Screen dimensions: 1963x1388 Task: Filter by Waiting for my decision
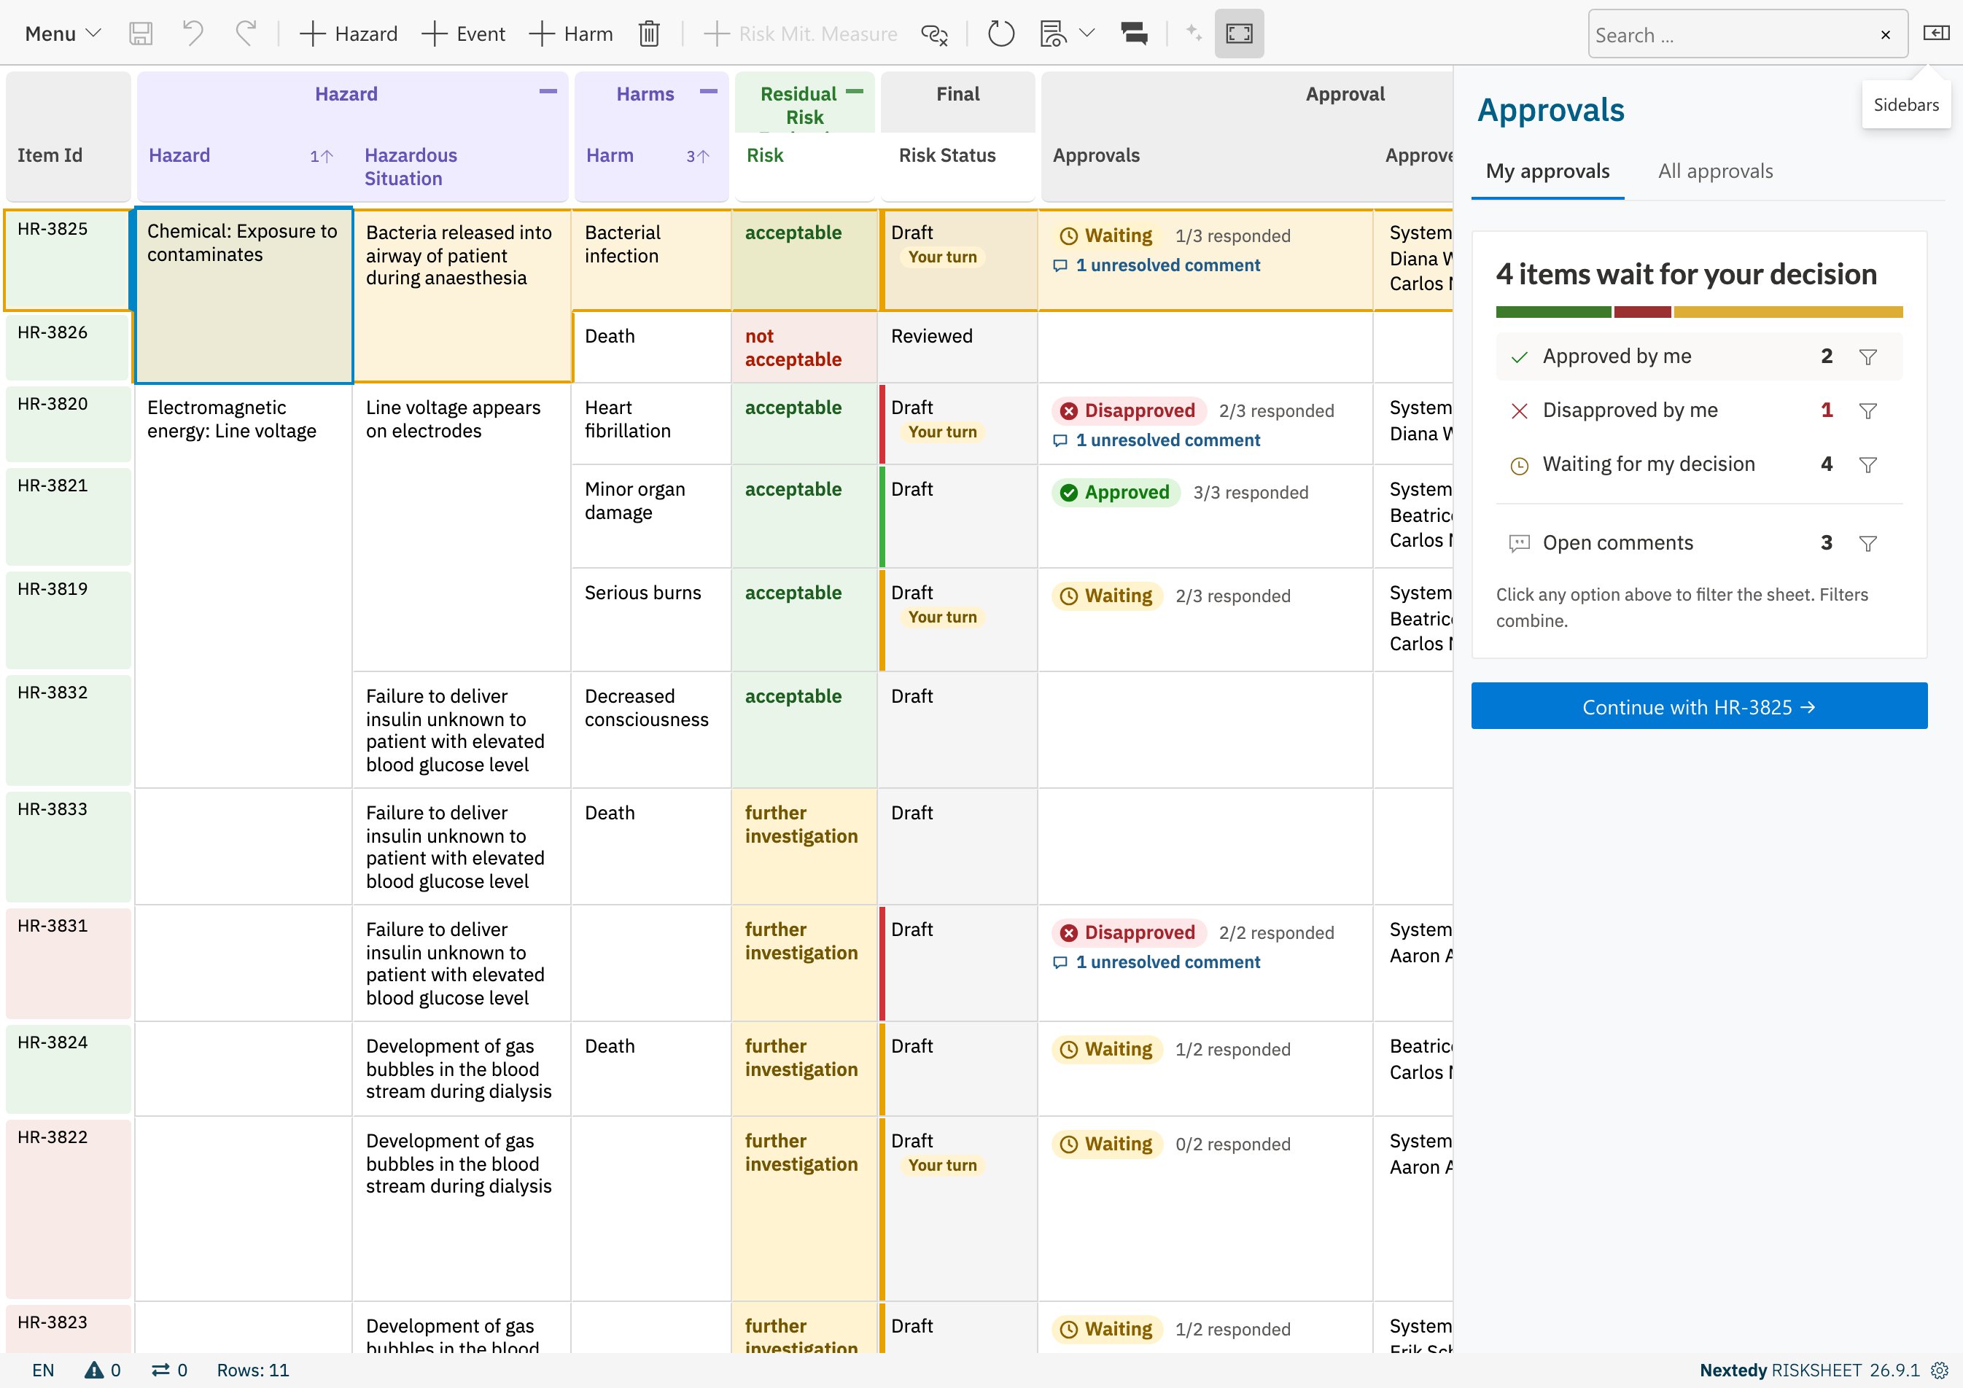[x=1699, y=464]
